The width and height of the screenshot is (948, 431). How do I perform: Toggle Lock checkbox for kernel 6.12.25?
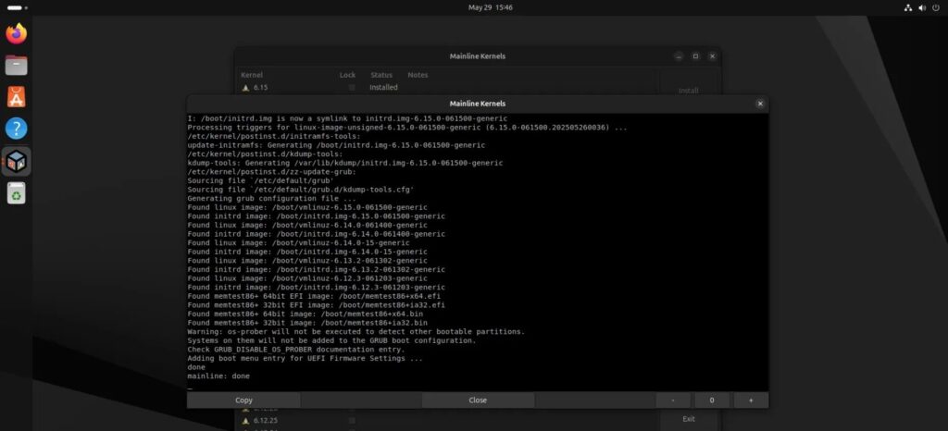click(352, 420)
